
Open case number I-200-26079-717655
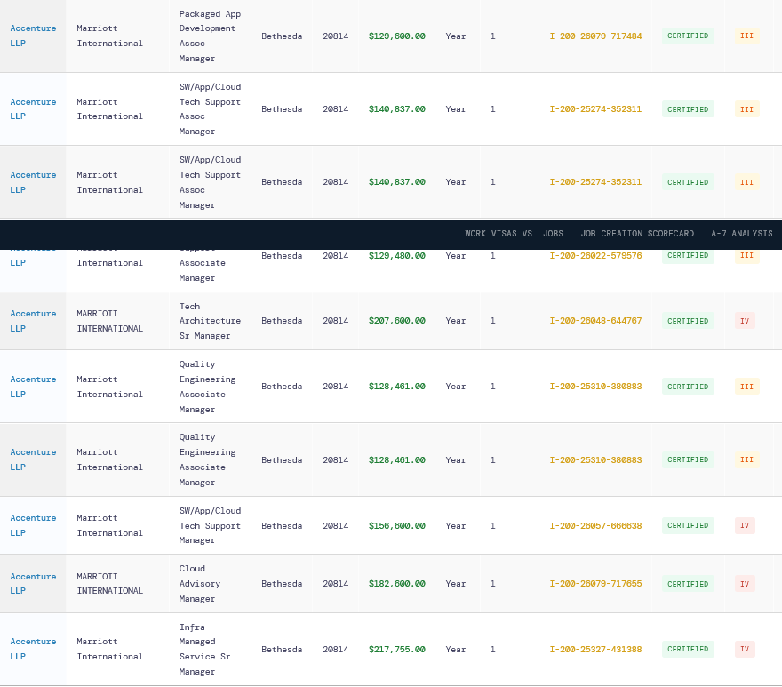[x=595, y=584]
